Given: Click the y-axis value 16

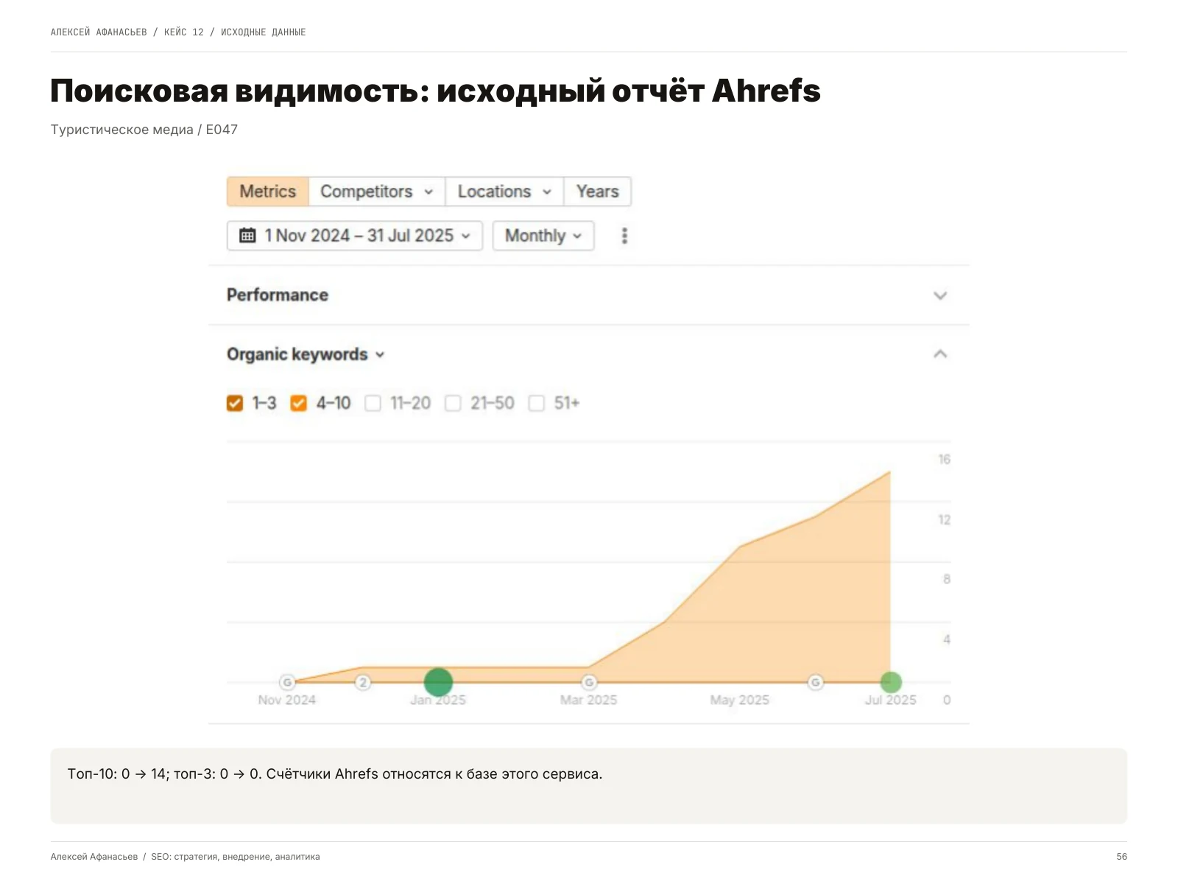Looking at the screenshot, I should (944, 460).
